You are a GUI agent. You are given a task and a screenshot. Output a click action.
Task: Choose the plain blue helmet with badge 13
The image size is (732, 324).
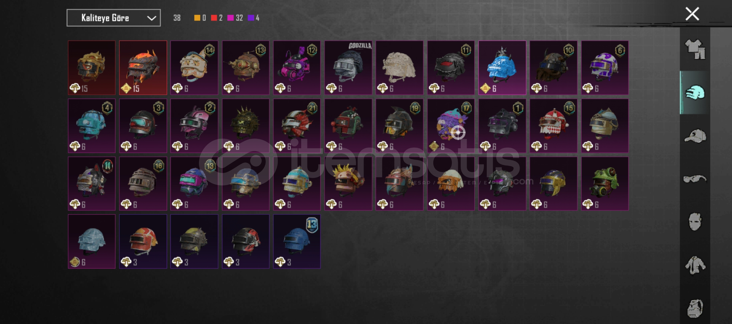click(x=297, y=241)
